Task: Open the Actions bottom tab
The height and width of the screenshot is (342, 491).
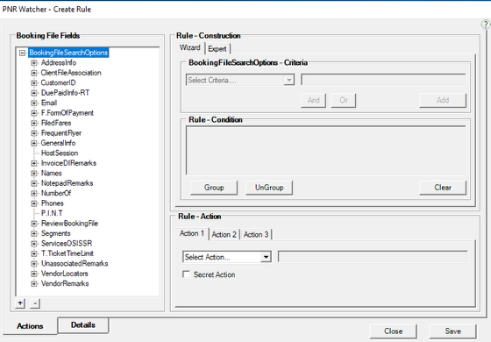Action: tap(30, 326)
